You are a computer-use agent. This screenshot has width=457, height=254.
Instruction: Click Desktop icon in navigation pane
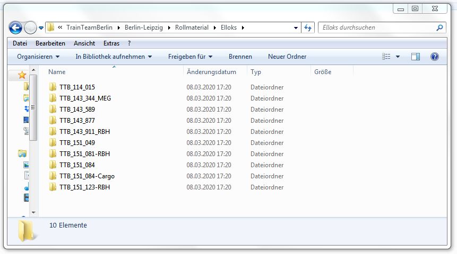pos(26,120)
